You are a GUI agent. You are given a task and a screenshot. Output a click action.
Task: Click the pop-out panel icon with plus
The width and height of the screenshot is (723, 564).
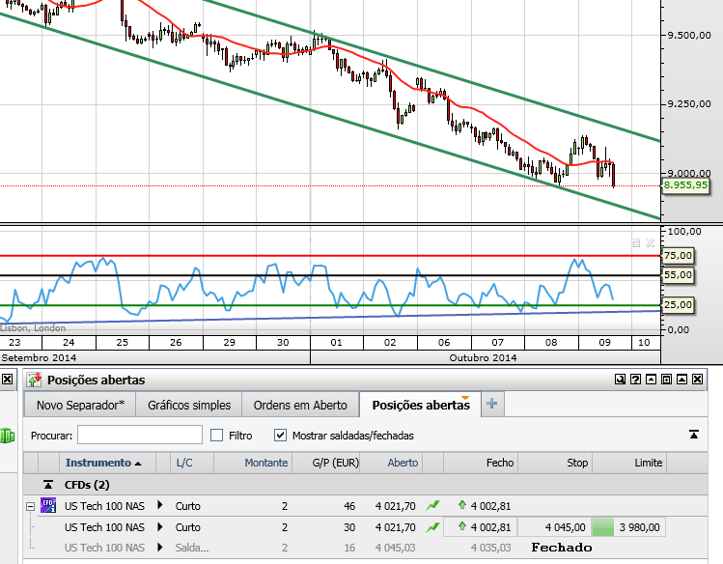[x=666, y=380]
